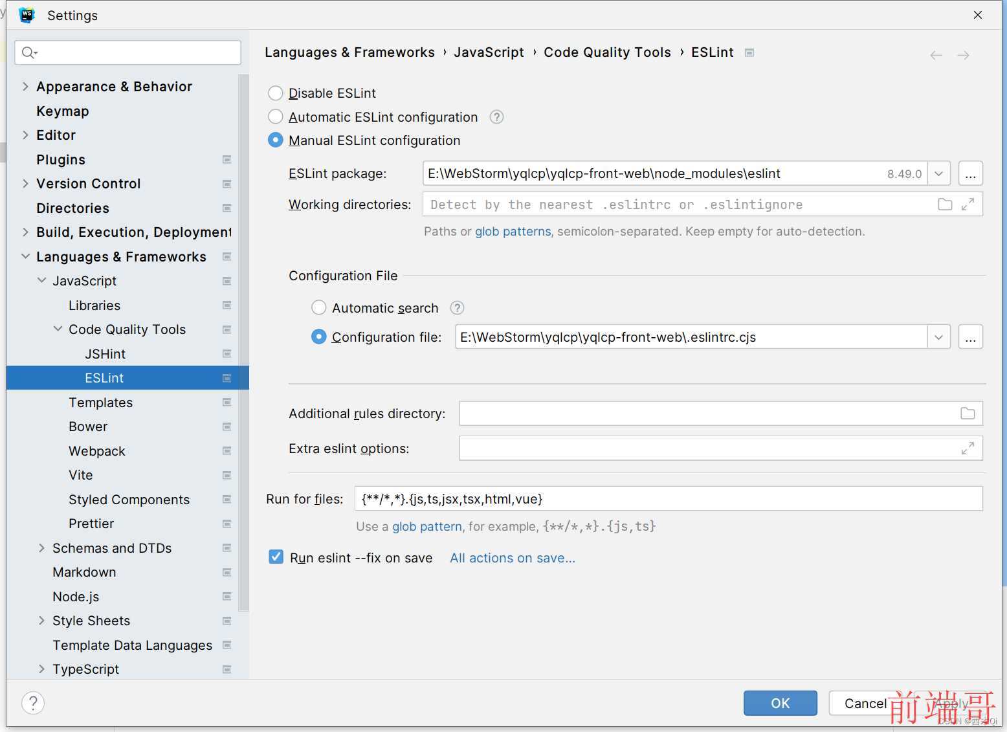
Task: Go forward with the right arrow icon
Action: coord(963,56)
